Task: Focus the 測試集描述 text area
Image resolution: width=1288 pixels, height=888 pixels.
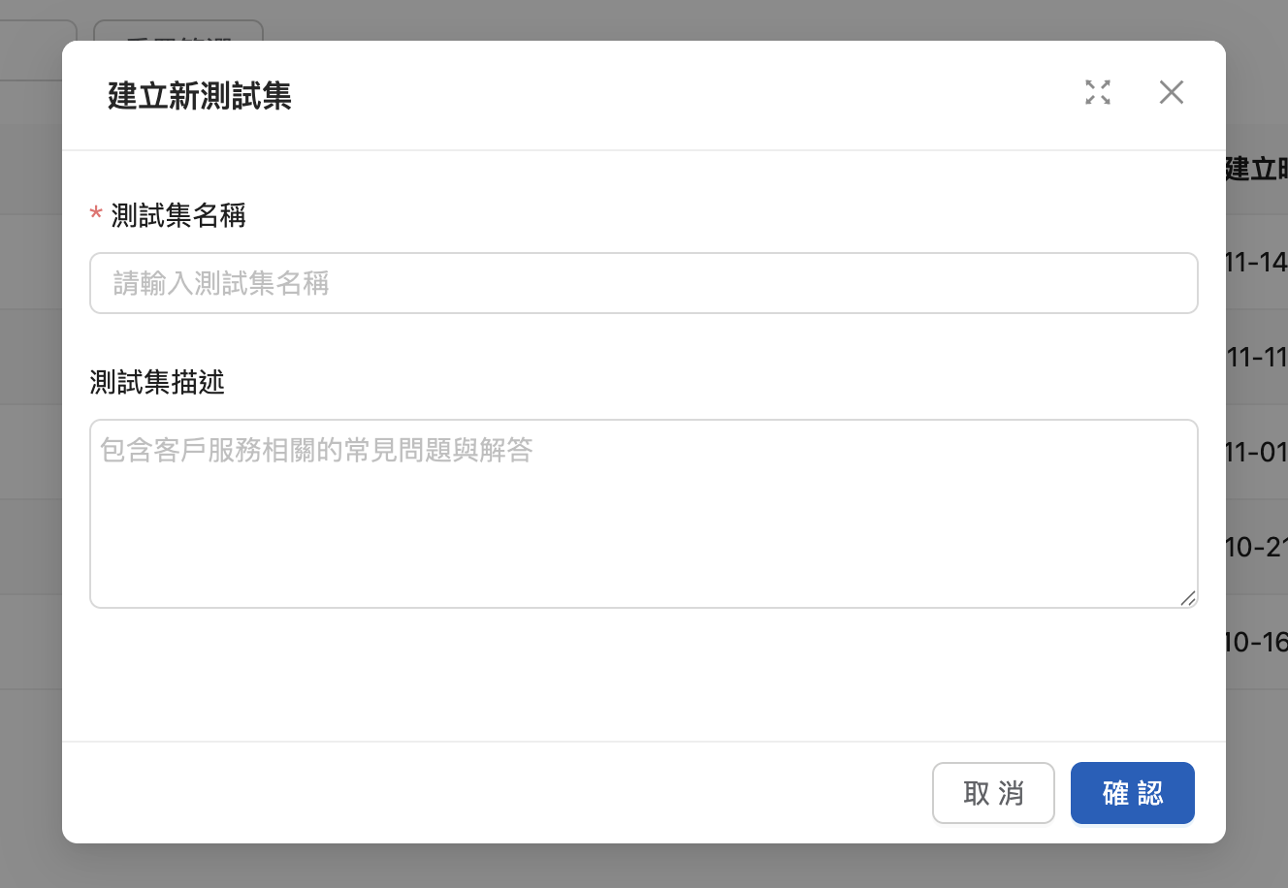Action: click(x=643, y=514)
